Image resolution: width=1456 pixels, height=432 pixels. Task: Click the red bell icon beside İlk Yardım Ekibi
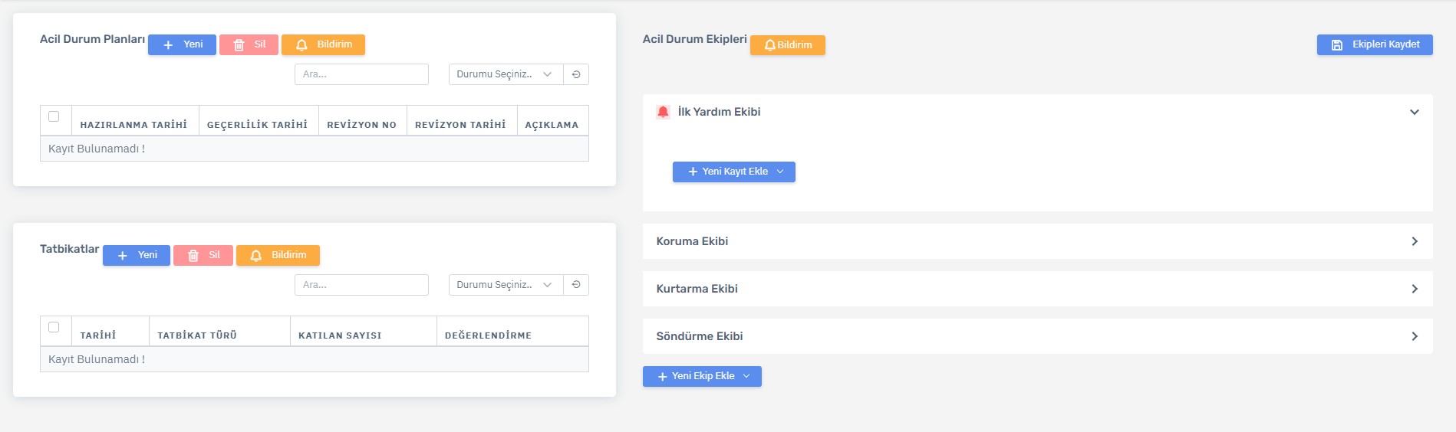coord(663,112)
